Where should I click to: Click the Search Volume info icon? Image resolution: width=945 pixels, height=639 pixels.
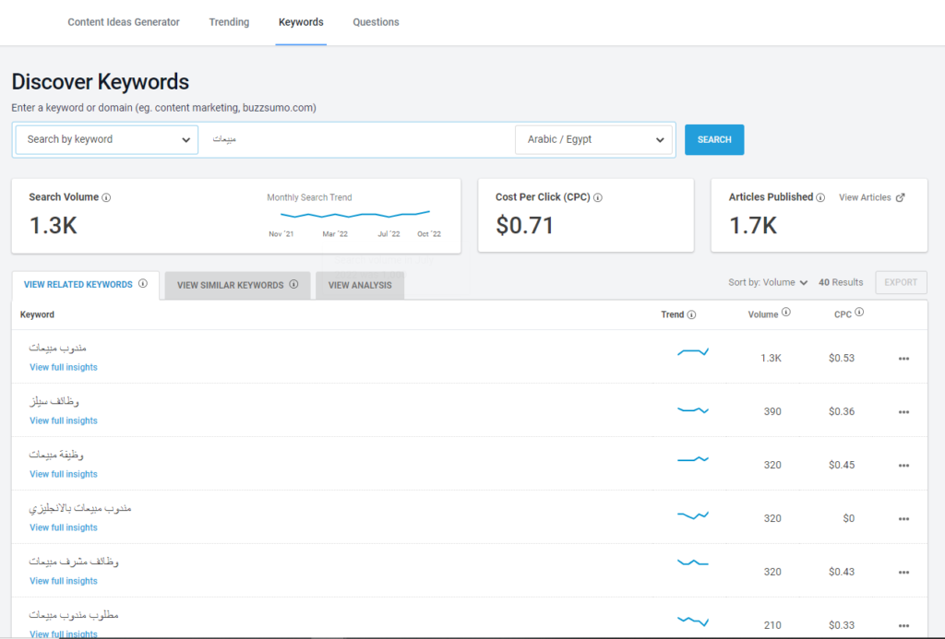point(107,197)
